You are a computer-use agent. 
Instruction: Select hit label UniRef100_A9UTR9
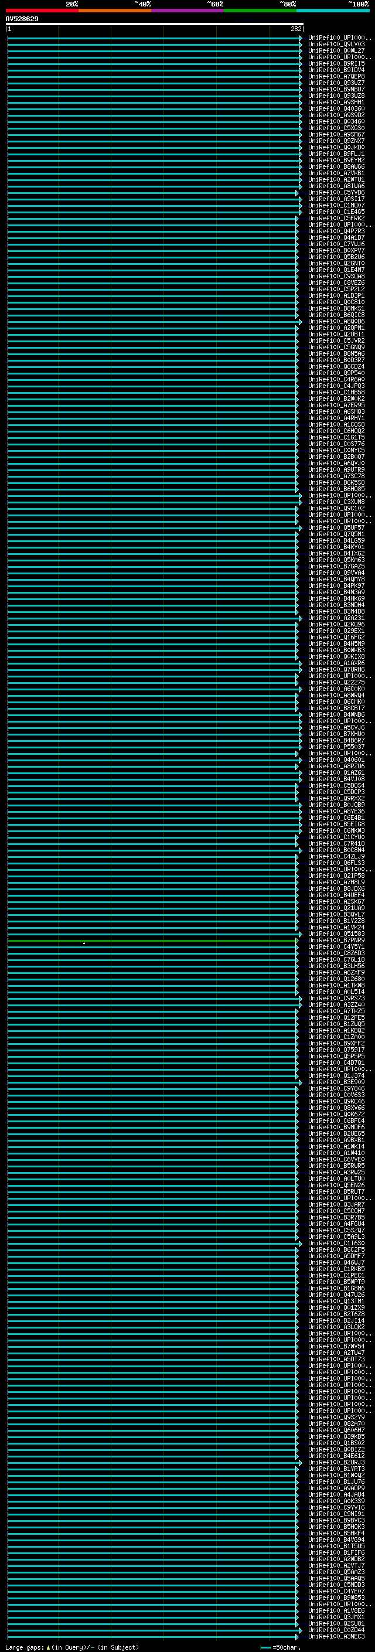click(x=336, y=469)
